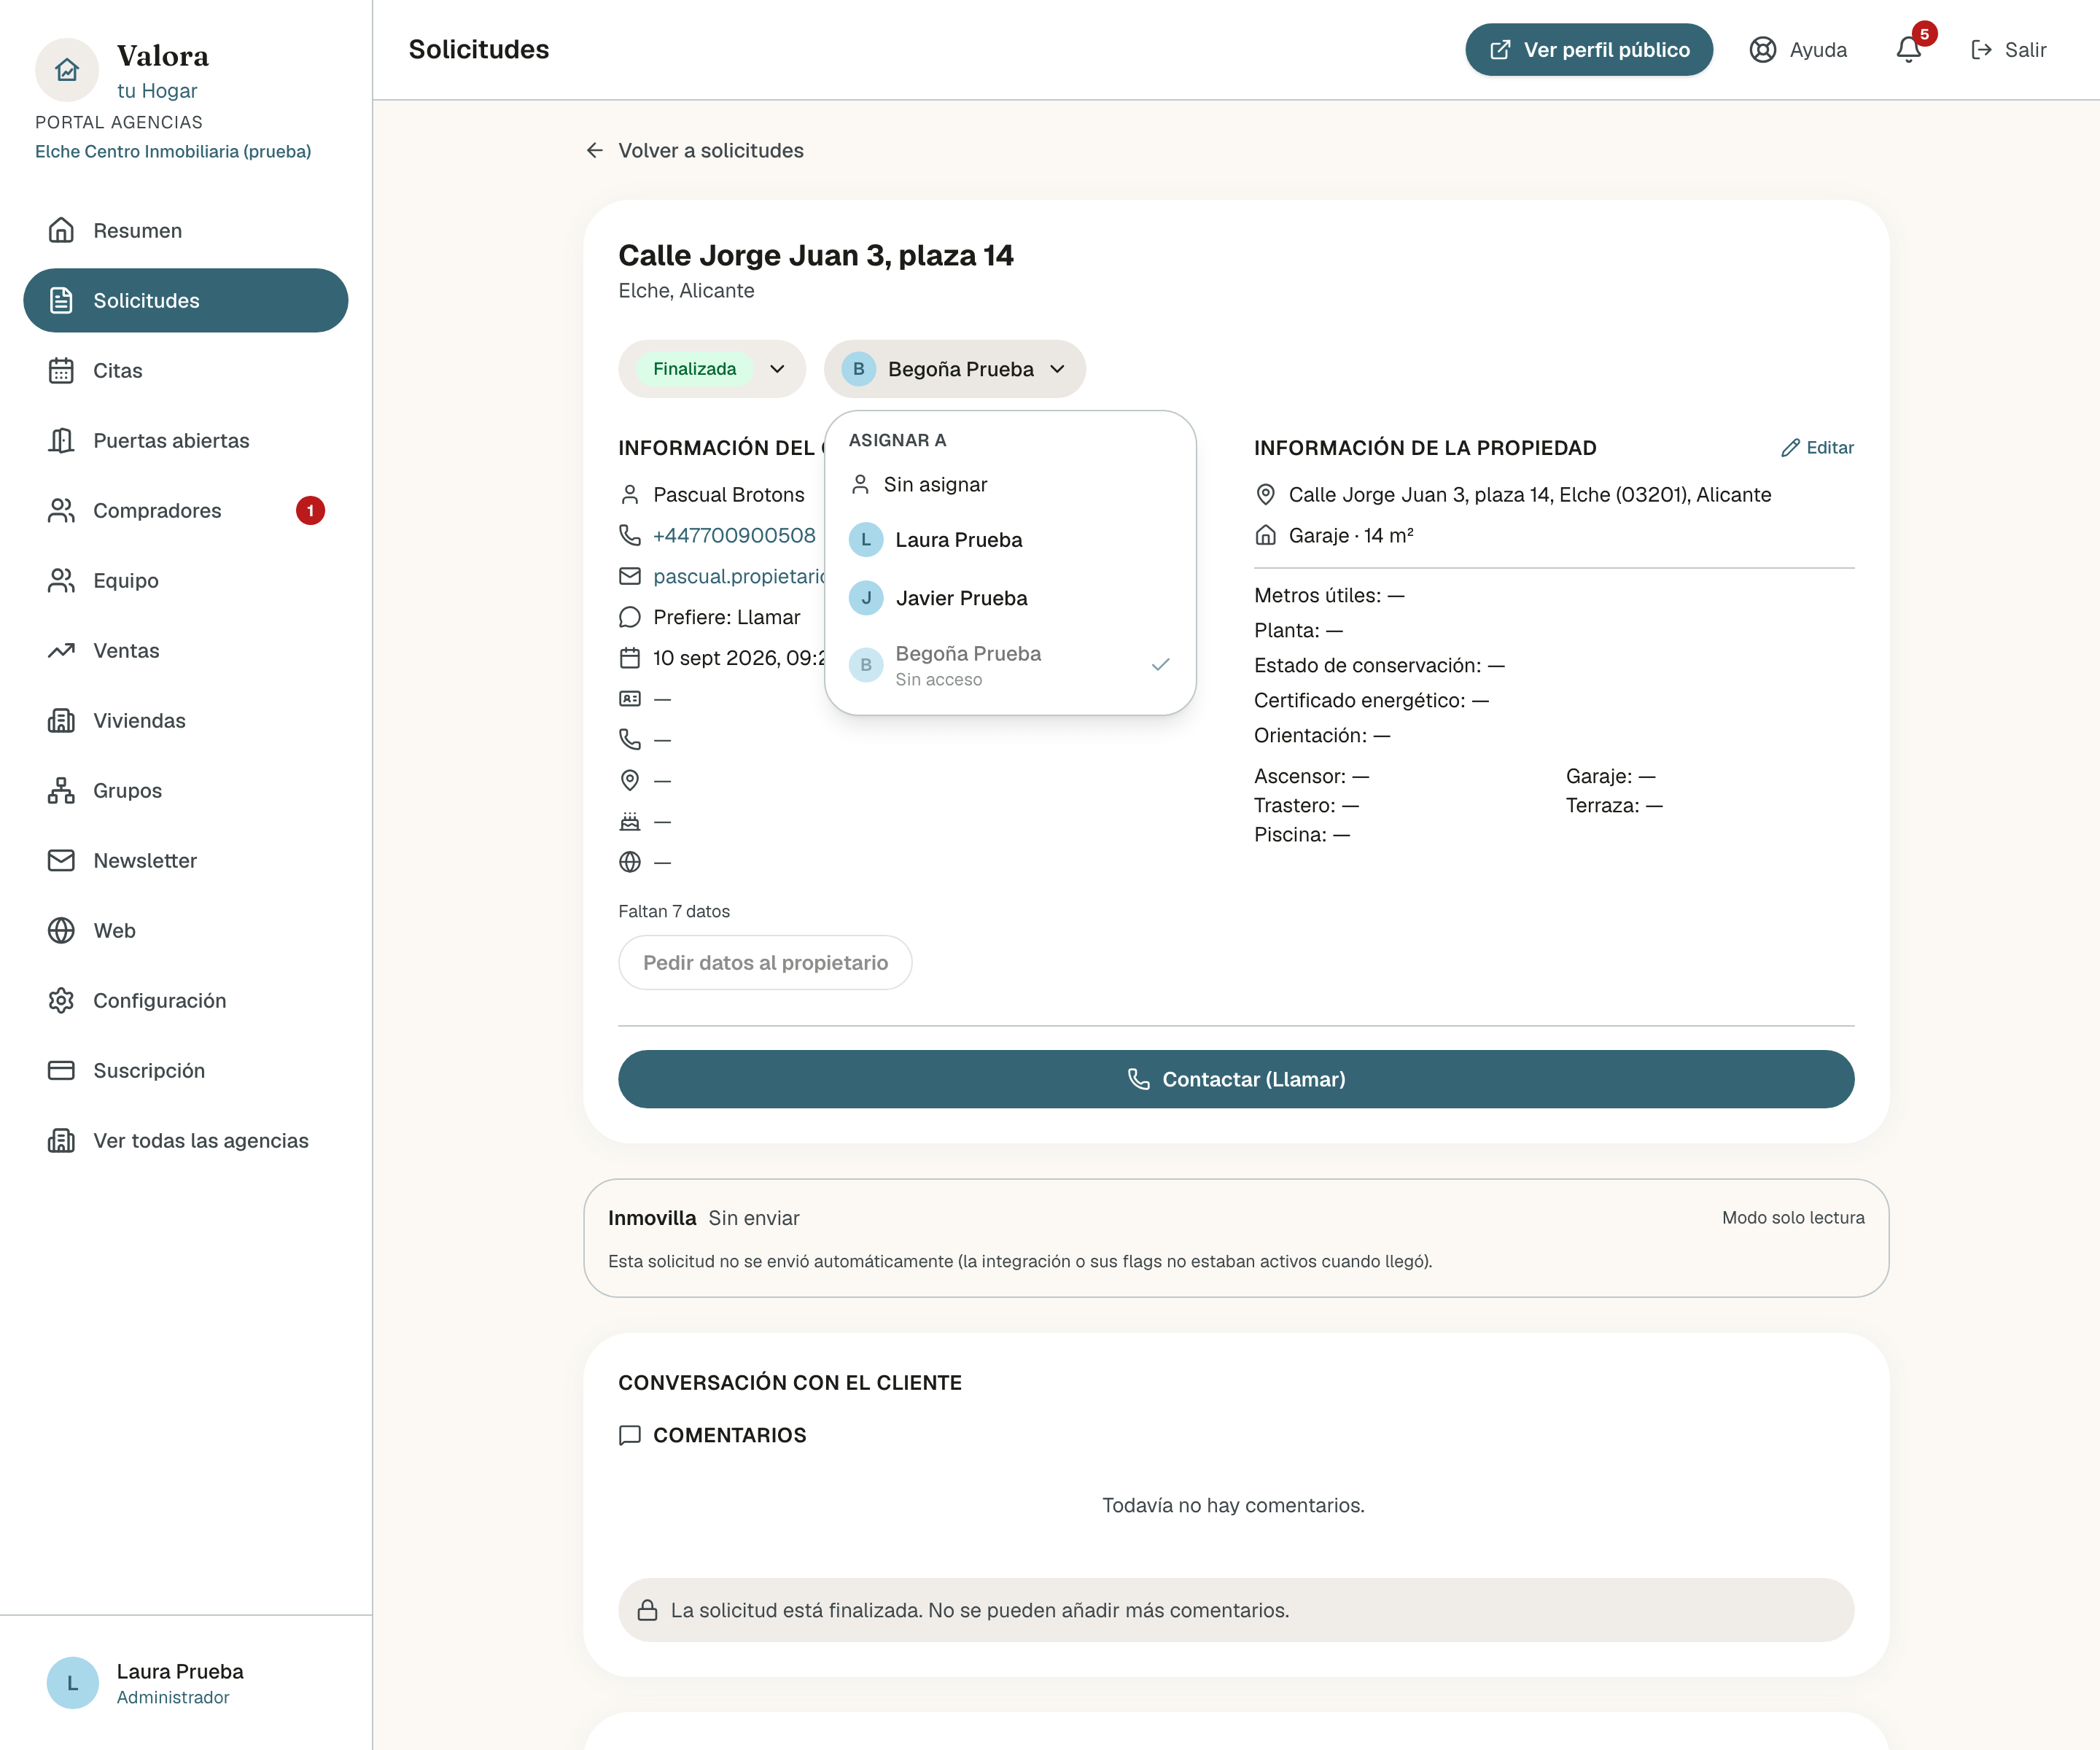Click the Citas calendar icon in sidebar
The image size is (2100, 1750).
pos(61,371)
